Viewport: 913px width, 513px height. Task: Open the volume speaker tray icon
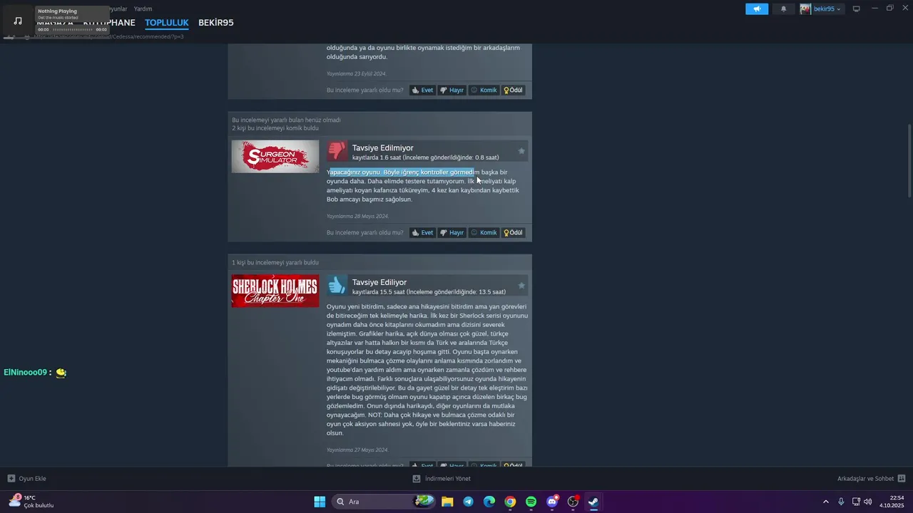[x=867, y=502]
